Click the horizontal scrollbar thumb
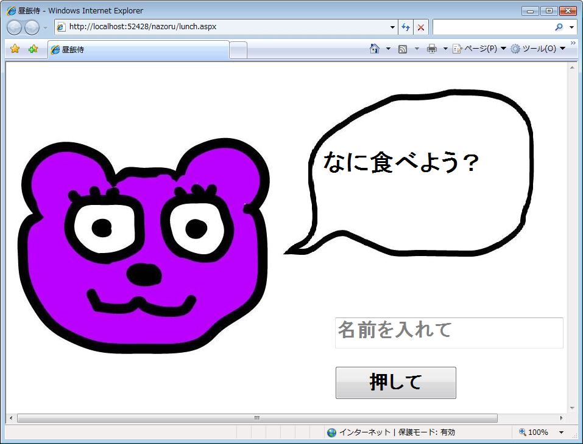Viewport: 583px width, 444px height. click(257, 418)
